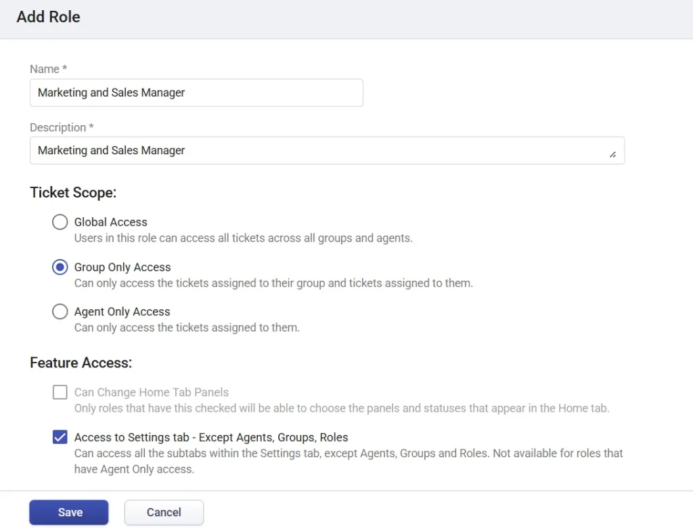The image size is (693, 529).
Task: Click 'Can access all the subtabs within the Settings' text
Action: tap(349, 461)
